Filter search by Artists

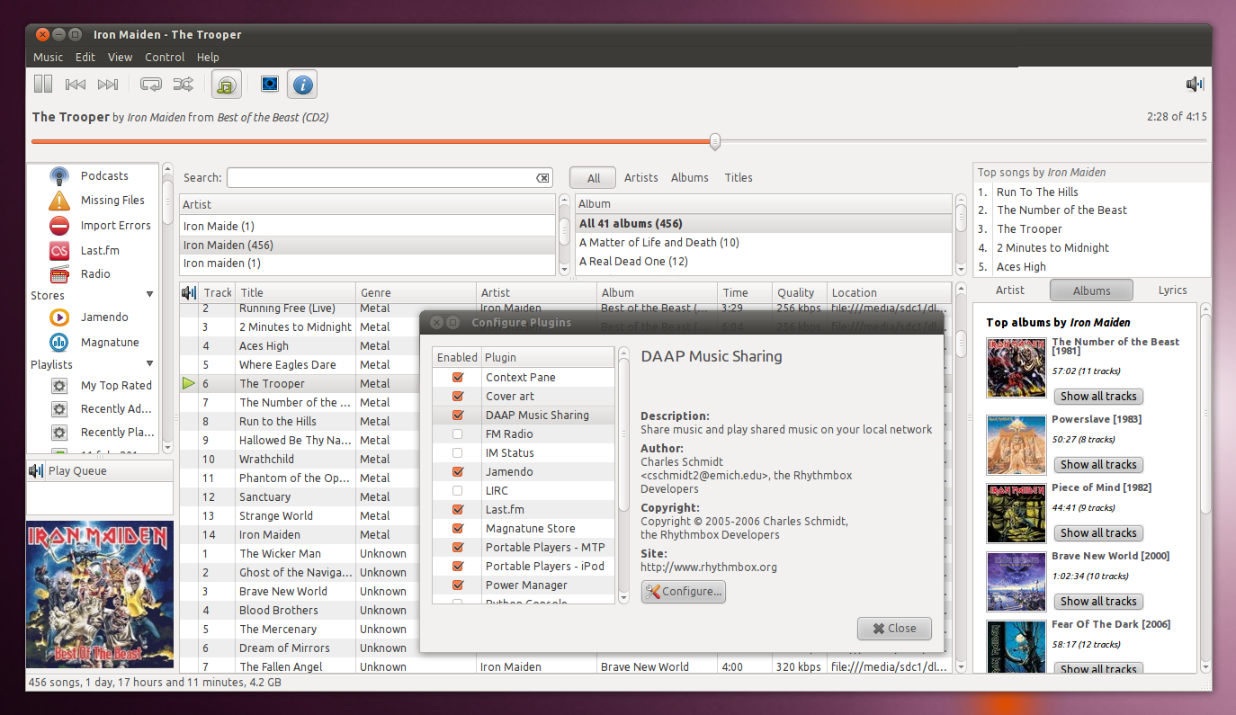641,178
